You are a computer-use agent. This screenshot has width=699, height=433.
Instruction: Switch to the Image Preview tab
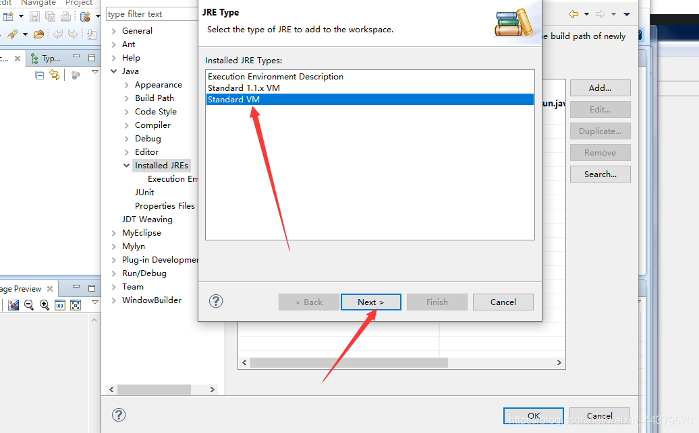click(x=21, y=289)
